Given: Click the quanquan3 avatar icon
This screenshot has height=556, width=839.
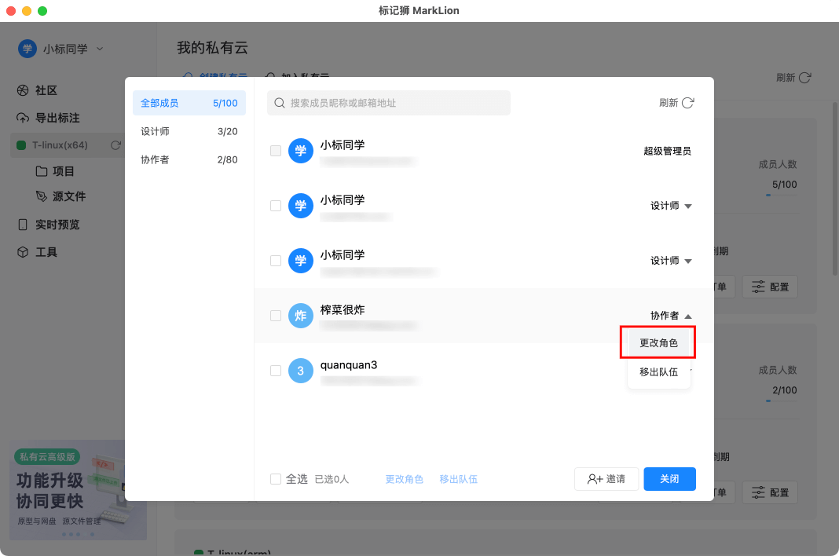Looking at the screenshot, I should click(301, 371).
